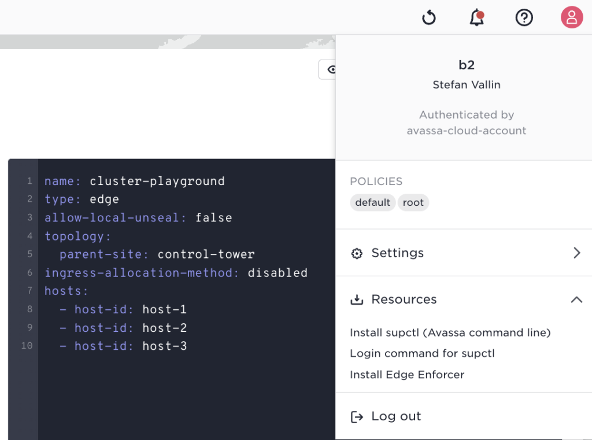Toggle the eye visibility button
The image size is (592, 440).
(x=330, y=70)
